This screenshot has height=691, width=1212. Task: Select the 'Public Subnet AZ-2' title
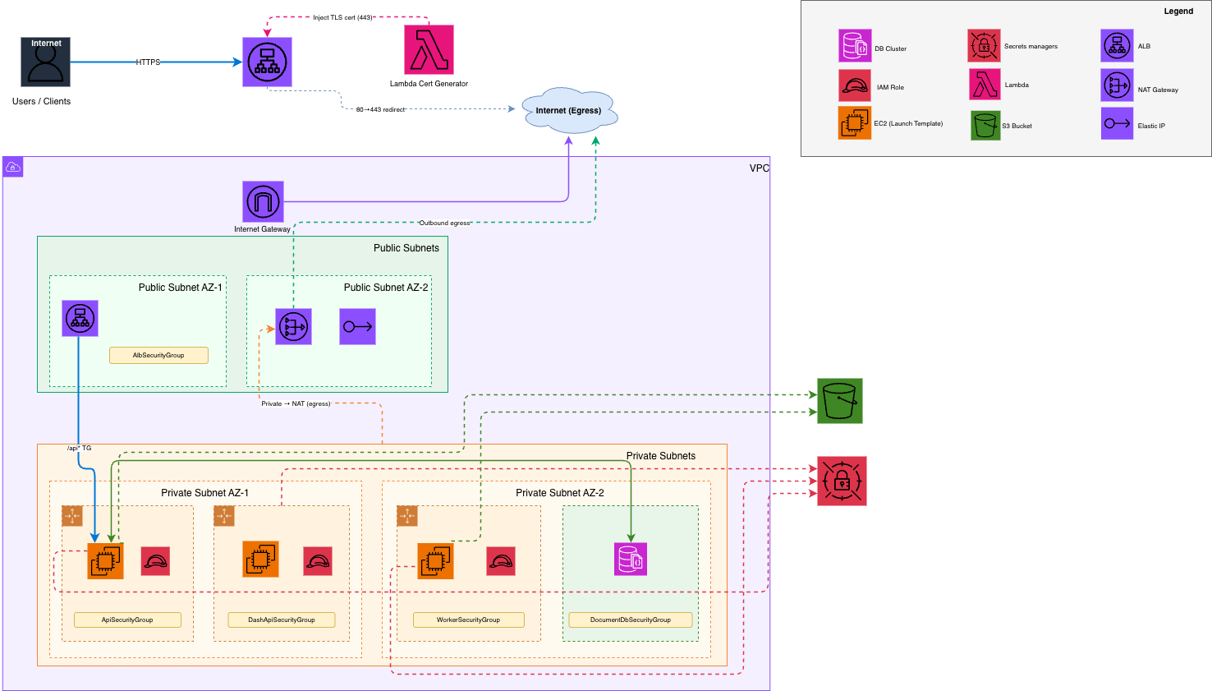coord(386,288)
